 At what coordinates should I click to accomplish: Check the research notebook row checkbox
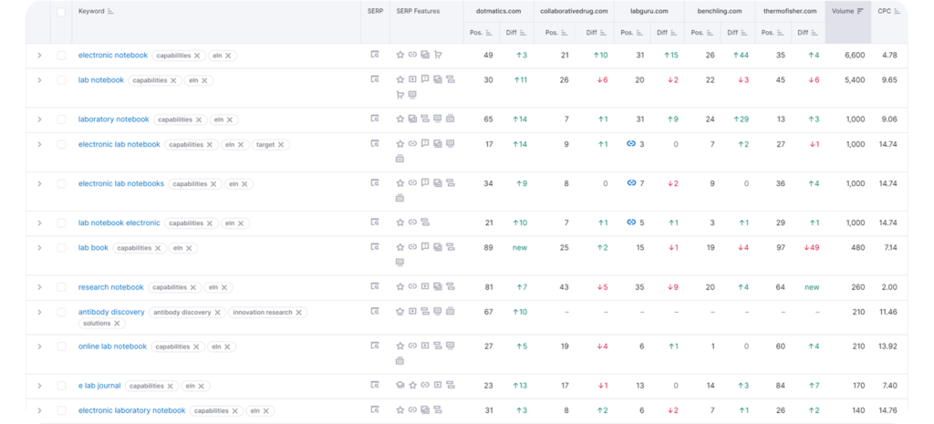click(x=61, y=287)
